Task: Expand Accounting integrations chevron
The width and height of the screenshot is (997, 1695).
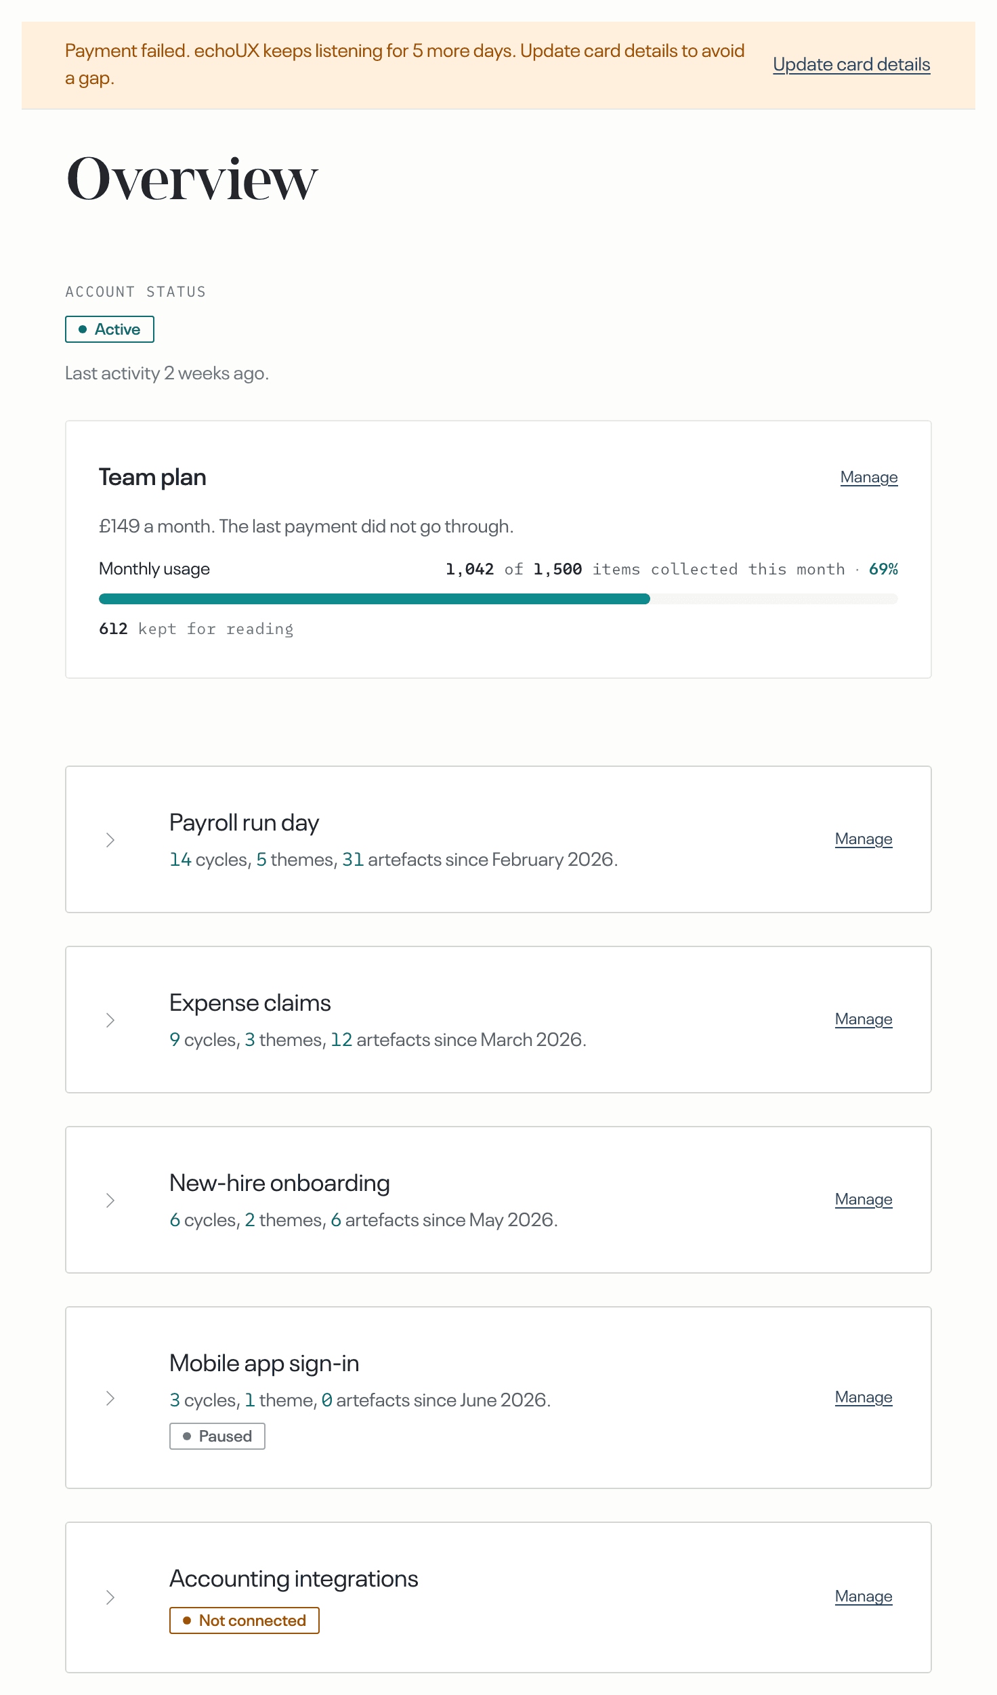Action: [110, 1597]
